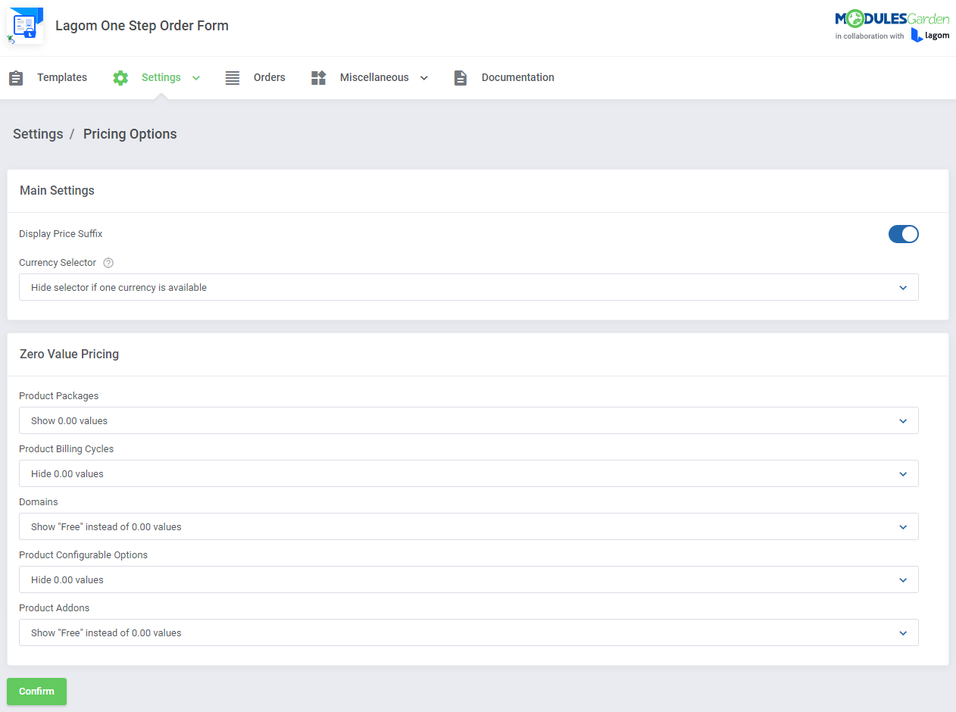
Task: Open the Orders menu item
Action: [269, 77]
